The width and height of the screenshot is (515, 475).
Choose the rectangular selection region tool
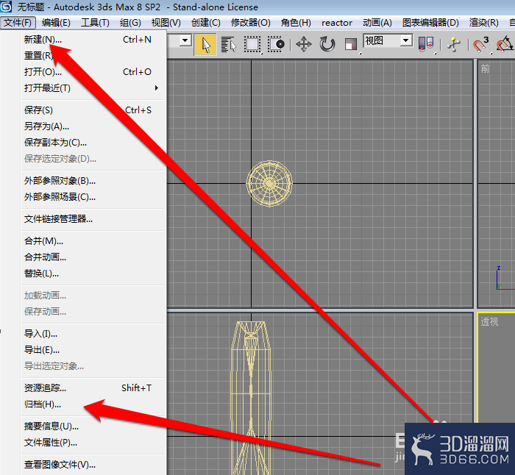tap(252, 44)
